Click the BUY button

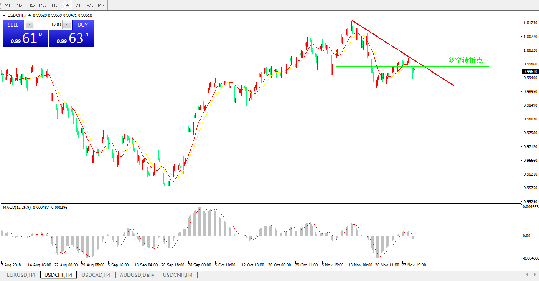click(83, 25)
